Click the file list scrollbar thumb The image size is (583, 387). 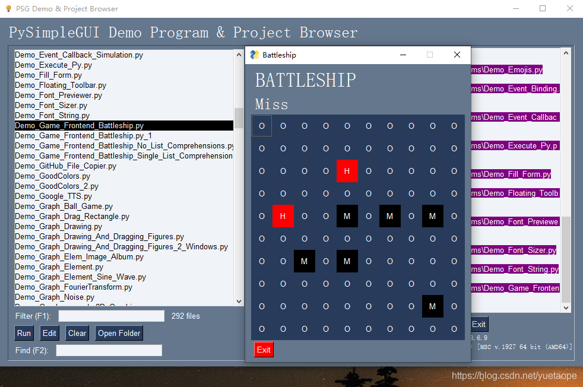pyautogui.click(x=239, y=118)
